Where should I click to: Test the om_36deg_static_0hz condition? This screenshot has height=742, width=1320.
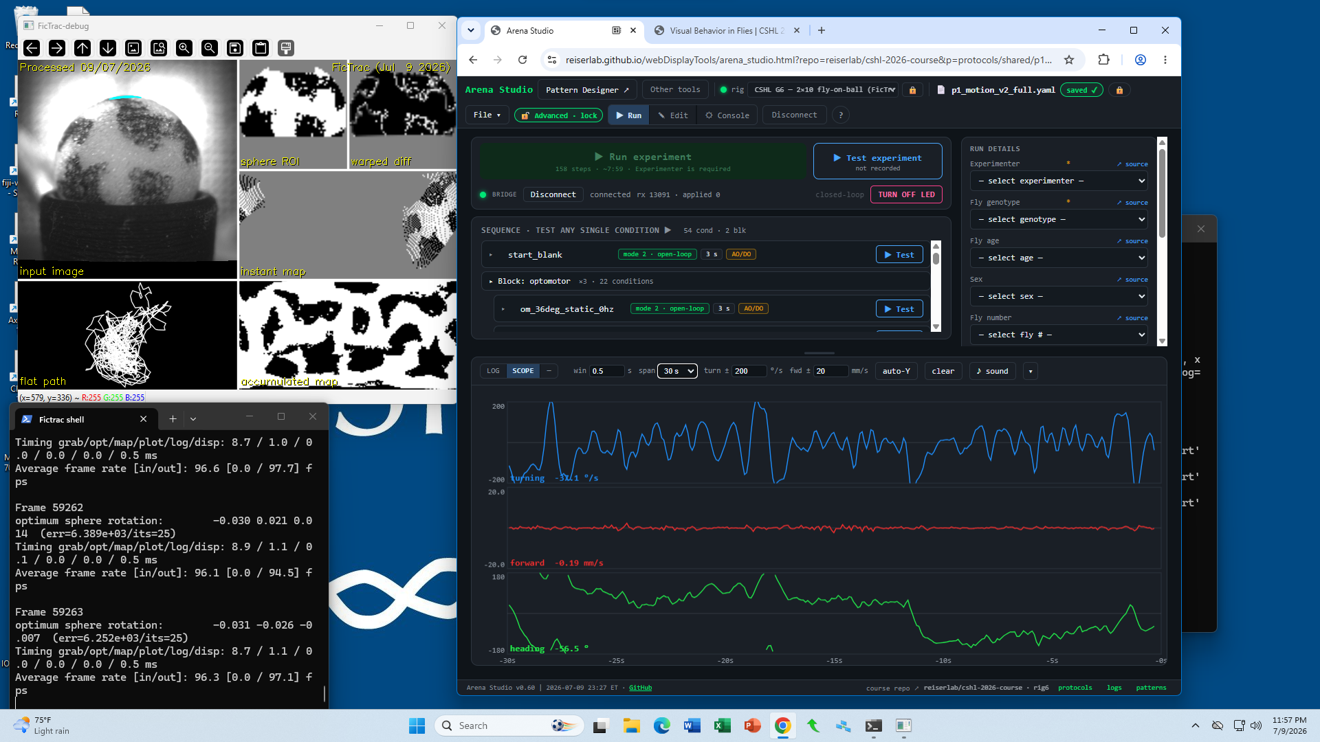coord(899,309)
